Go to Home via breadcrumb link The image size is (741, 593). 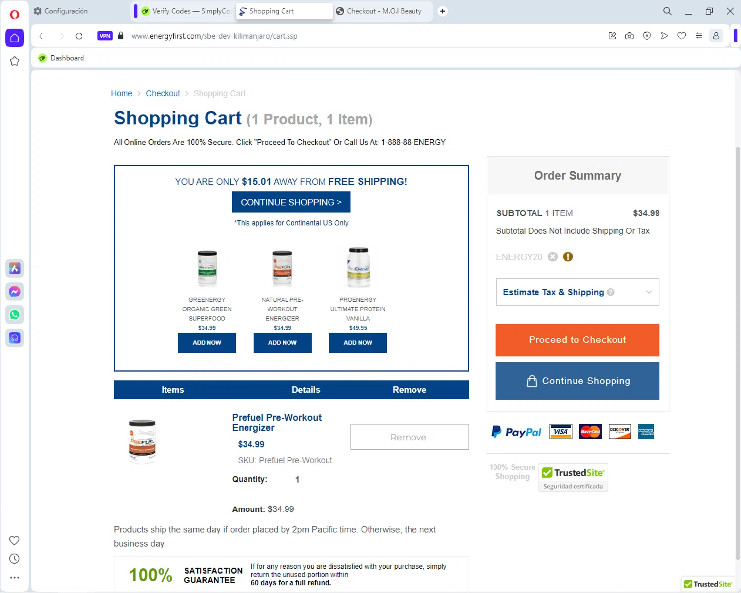(122, 93)
